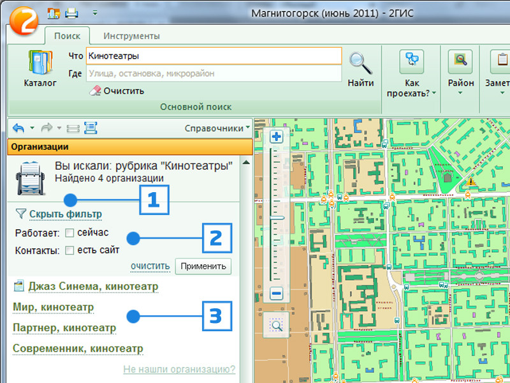Open the back arrow history dropdown
Image resolution: width=510 pixels, height=383 pixels.
32,128
